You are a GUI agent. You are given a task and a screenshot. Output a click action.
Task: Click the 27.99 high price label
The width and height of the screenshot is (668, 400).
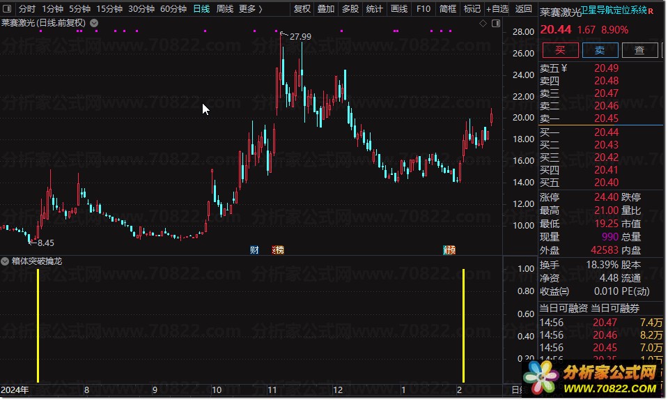300,37
